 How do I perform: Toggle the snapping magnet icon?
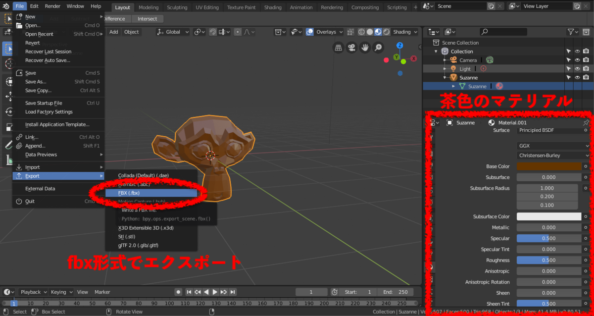click(x=213, y=32)
